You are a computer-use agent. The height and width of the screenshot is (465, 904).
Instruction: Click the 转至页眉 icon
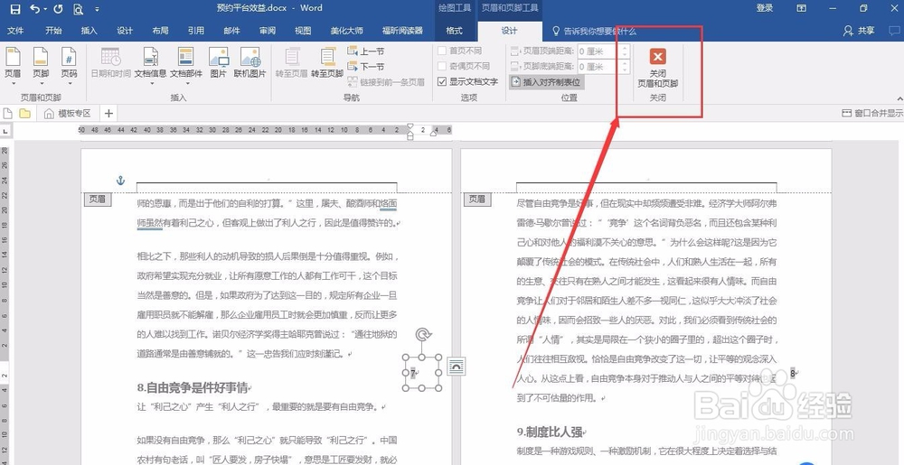coord(292,56)
